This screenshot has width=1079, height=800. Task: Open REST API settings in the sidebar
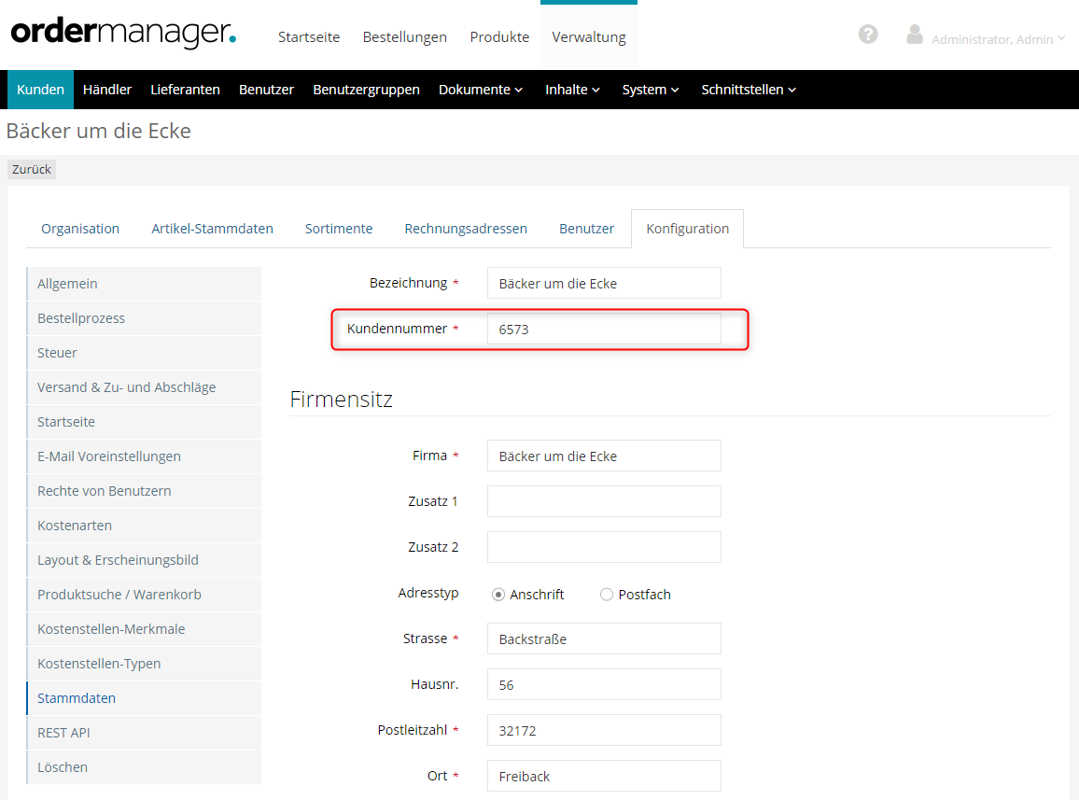coord(63,733)
